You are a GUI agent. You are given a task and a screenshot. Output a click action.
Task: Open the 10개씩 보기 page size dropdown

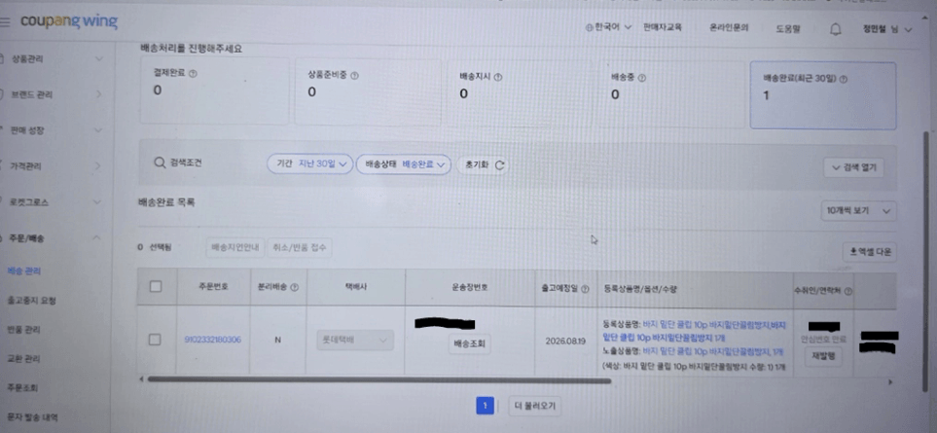click(x=859, y=211)
